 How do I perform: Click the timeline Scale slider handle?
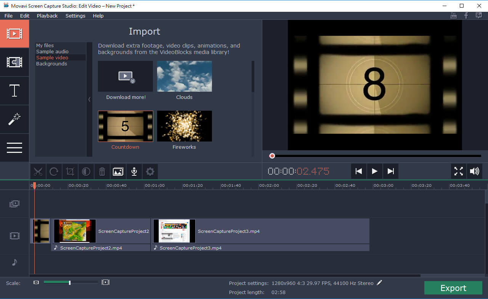pos(69,283)
